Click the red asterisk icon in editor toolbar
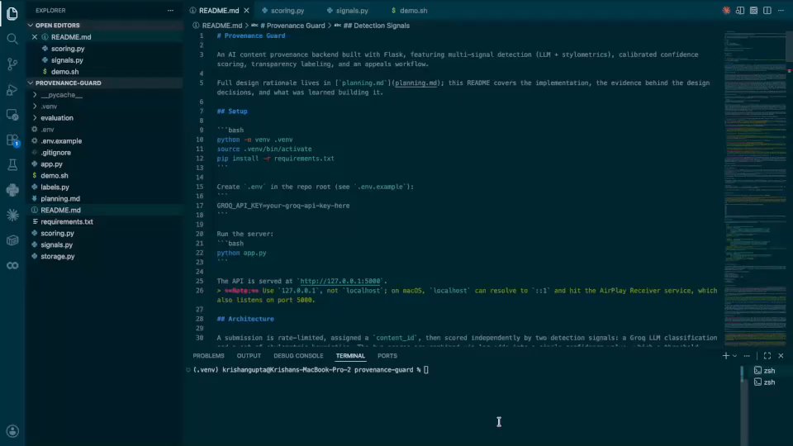This screenshot has width=793, height=446. pyautogui.click(x=726, y=10)
